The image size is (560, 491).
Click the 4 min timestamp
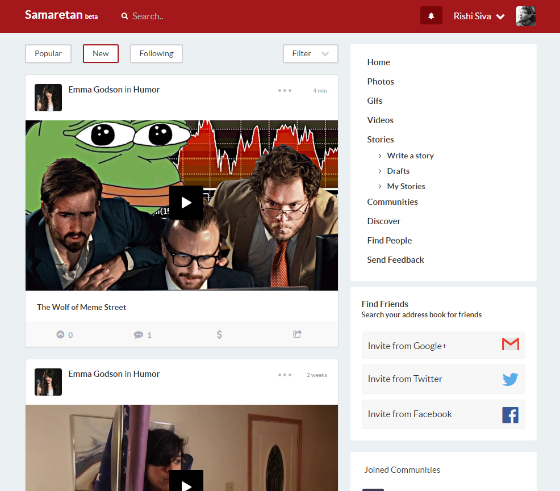[320, 91]
